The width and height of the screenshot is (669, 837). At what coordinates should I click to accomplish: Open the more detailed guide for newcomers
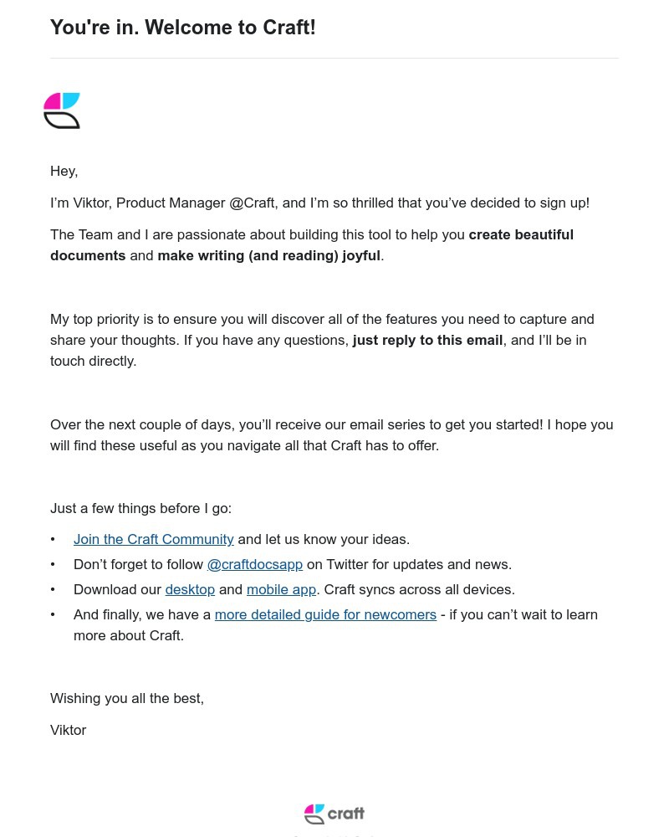(325, 615)
